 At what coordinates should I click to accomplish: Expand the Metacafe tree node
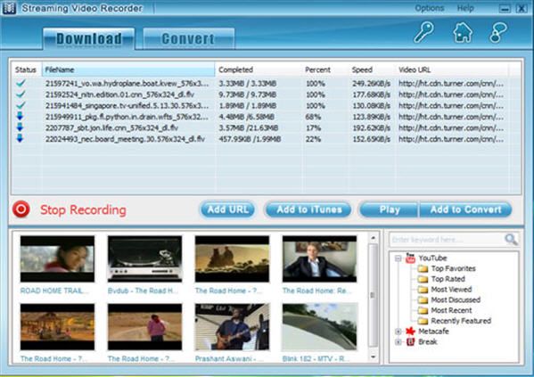point(398,332)
